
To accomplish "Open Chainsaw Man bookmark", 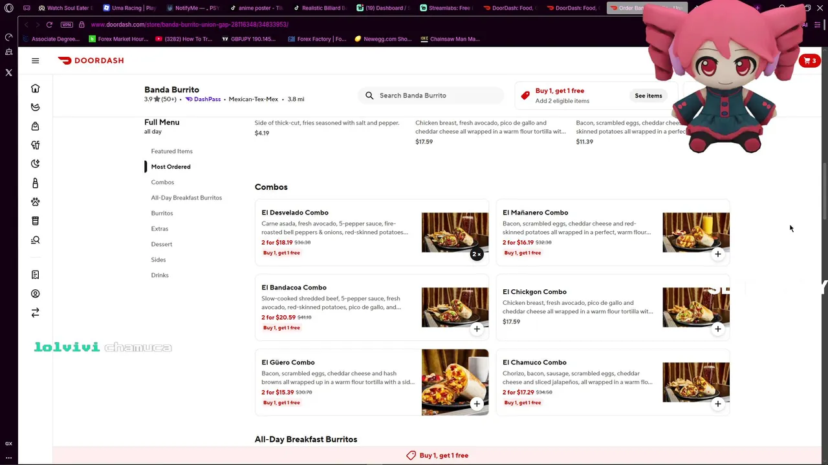I will (450, 39).
